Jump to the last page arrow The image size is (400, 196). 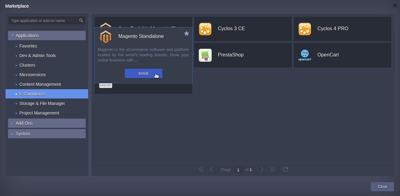tap(272, 169)
